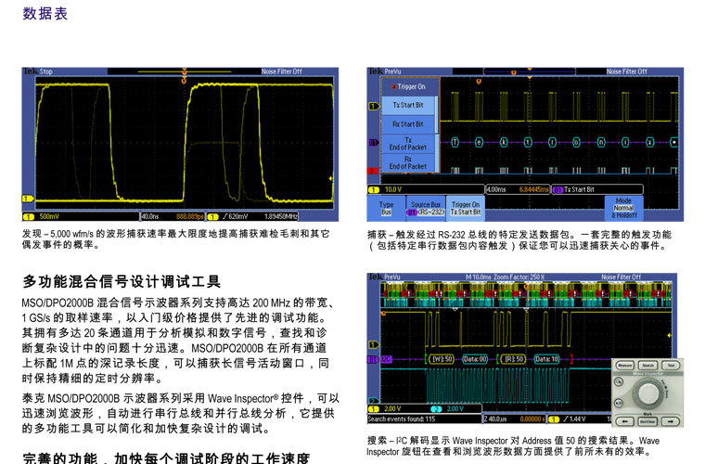Screen dimensions: 705x464
Task: Toggle the Wave Inspector play/pause button
Action: [x=619, y=403]
